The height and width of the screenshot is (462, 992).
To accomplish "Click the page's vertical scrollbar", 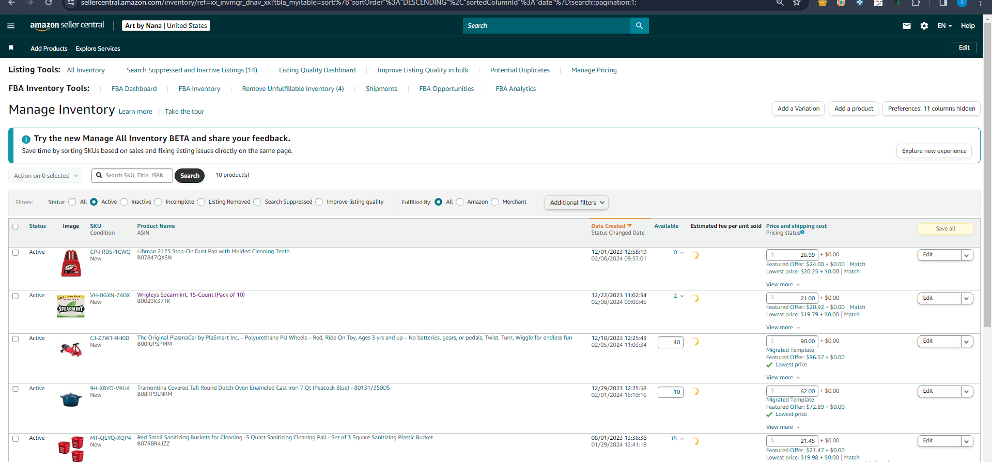I will (987, 176).
